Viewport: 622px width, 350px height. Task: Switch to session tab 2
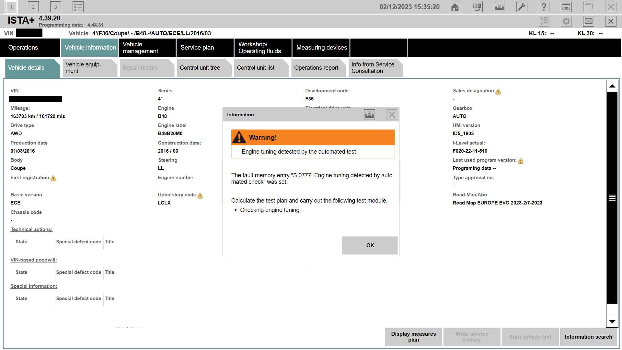[33, 7]
